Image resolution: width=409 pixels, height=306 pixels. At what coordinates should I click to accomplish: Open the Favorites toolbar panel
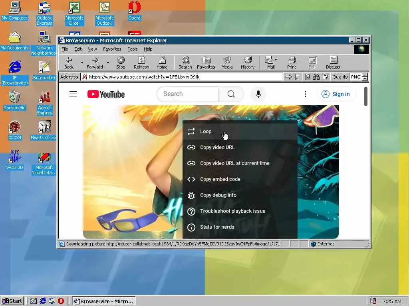pyautogui.click(x=206, y=63)
